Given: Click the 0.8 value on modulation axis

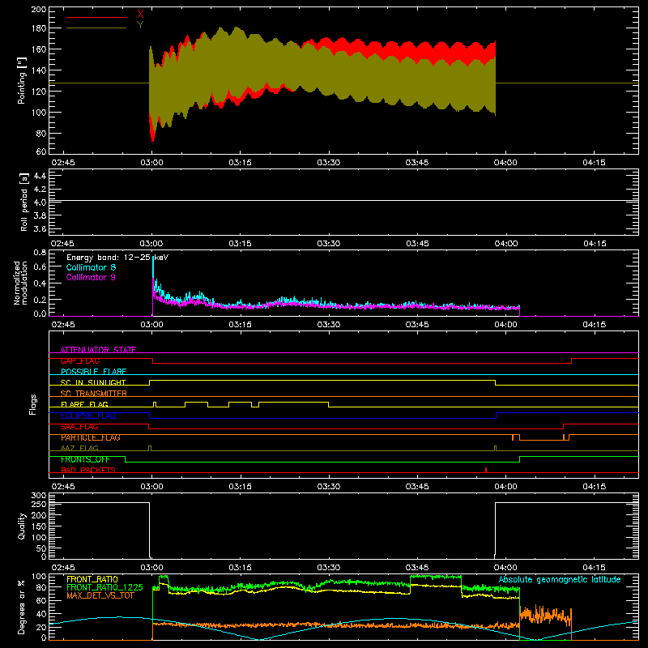Looking at the screenshot, I should tap(40, 252).
